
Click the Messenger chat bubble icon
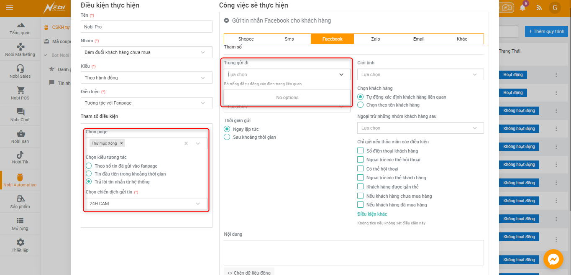pyautogui.click(x=553, y=259)
